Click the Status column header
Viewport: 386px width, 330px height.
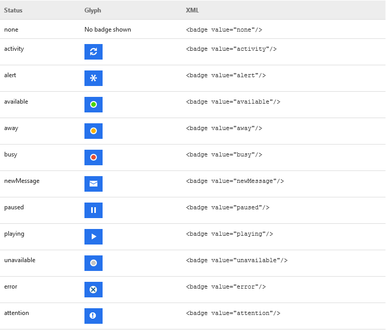pos(13,10)
